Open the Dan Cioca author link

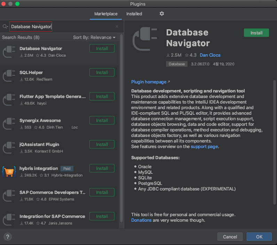(x=210, y=55)
